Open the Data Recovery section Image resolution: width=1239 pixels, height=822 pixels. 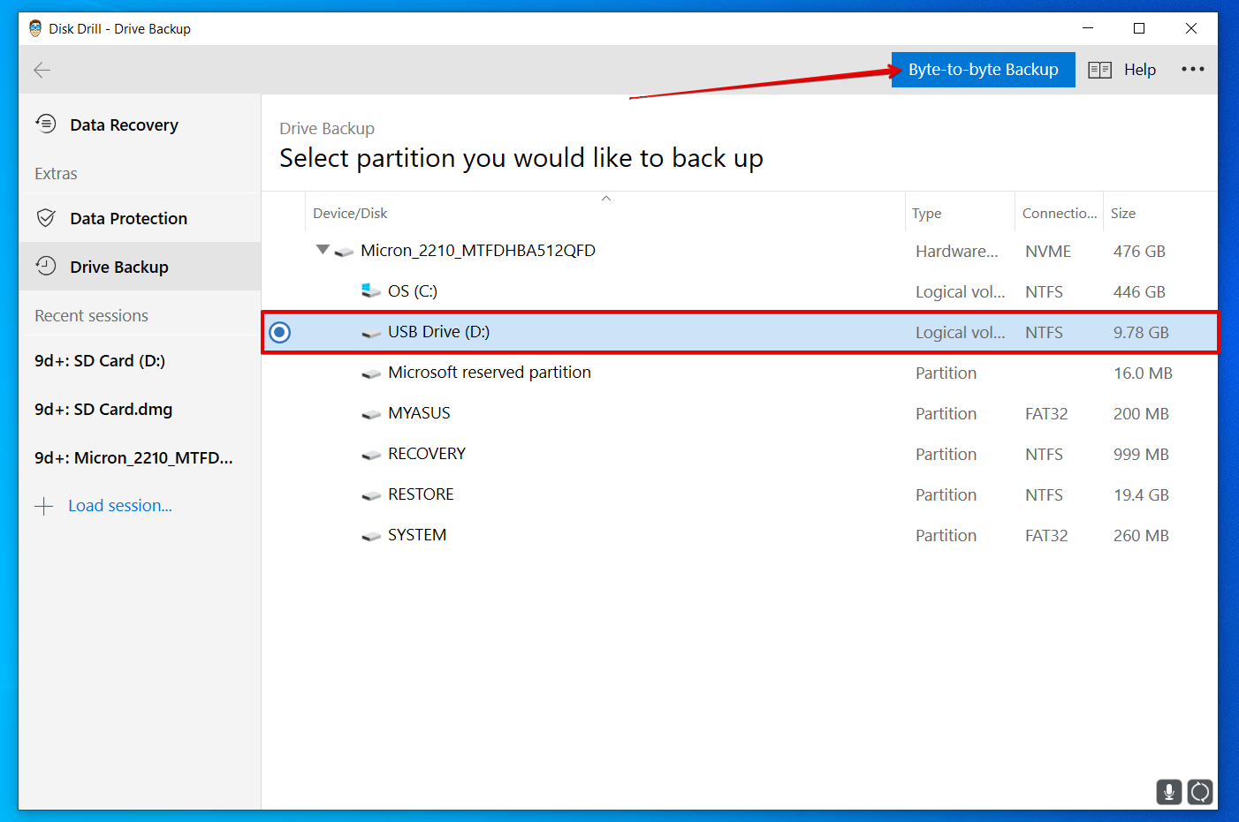[140, 124]
